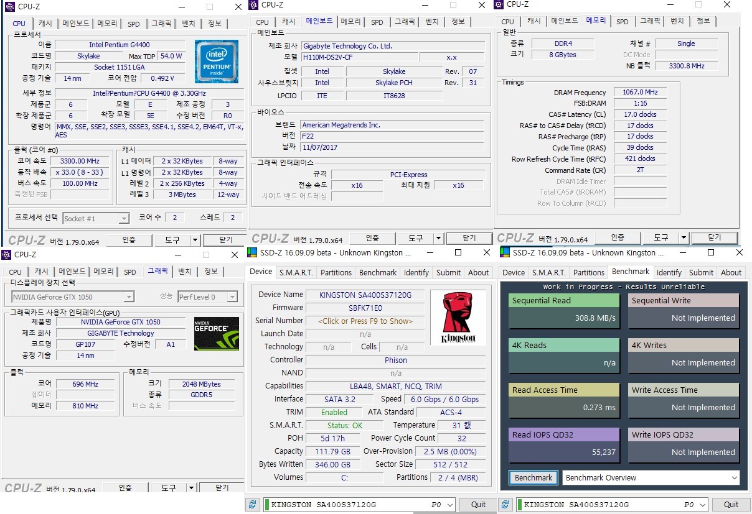This screenshot has height=514, width=752.
Task: Reveal the serial number field in SSD-Z
Action: point(365,321)
